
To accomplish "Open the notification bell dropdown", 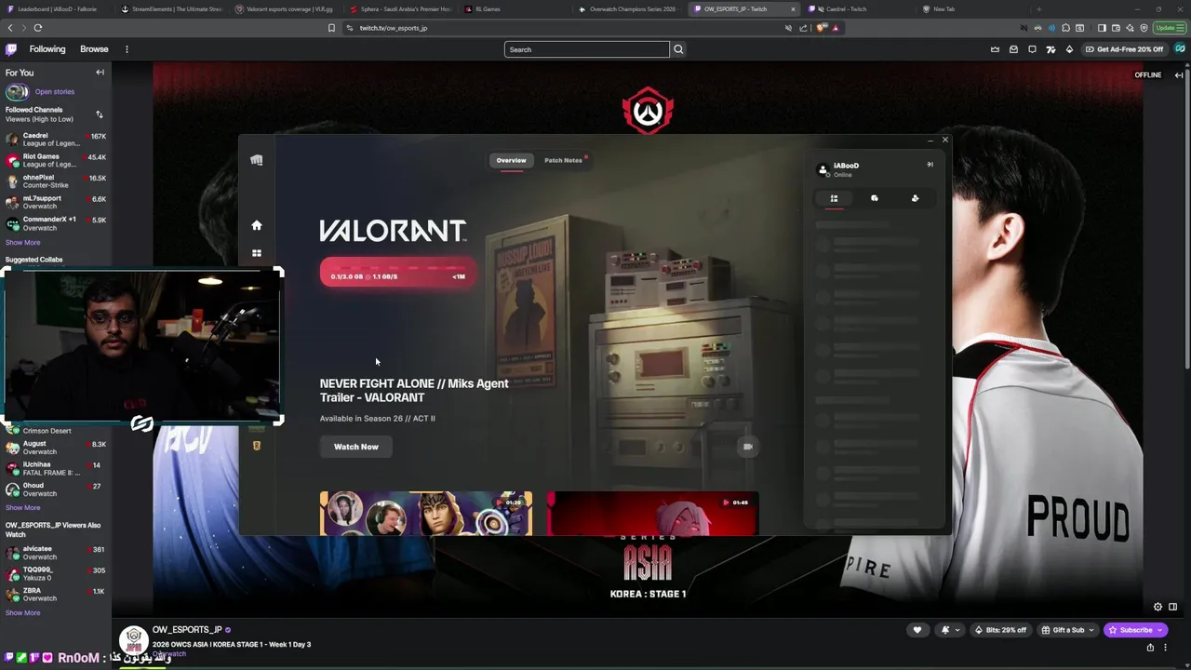I will pos(950,630).
